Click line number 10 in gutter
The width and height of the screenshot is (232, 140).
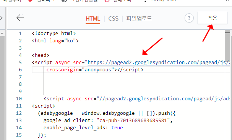pyautogui.click(x=19, y=99)
